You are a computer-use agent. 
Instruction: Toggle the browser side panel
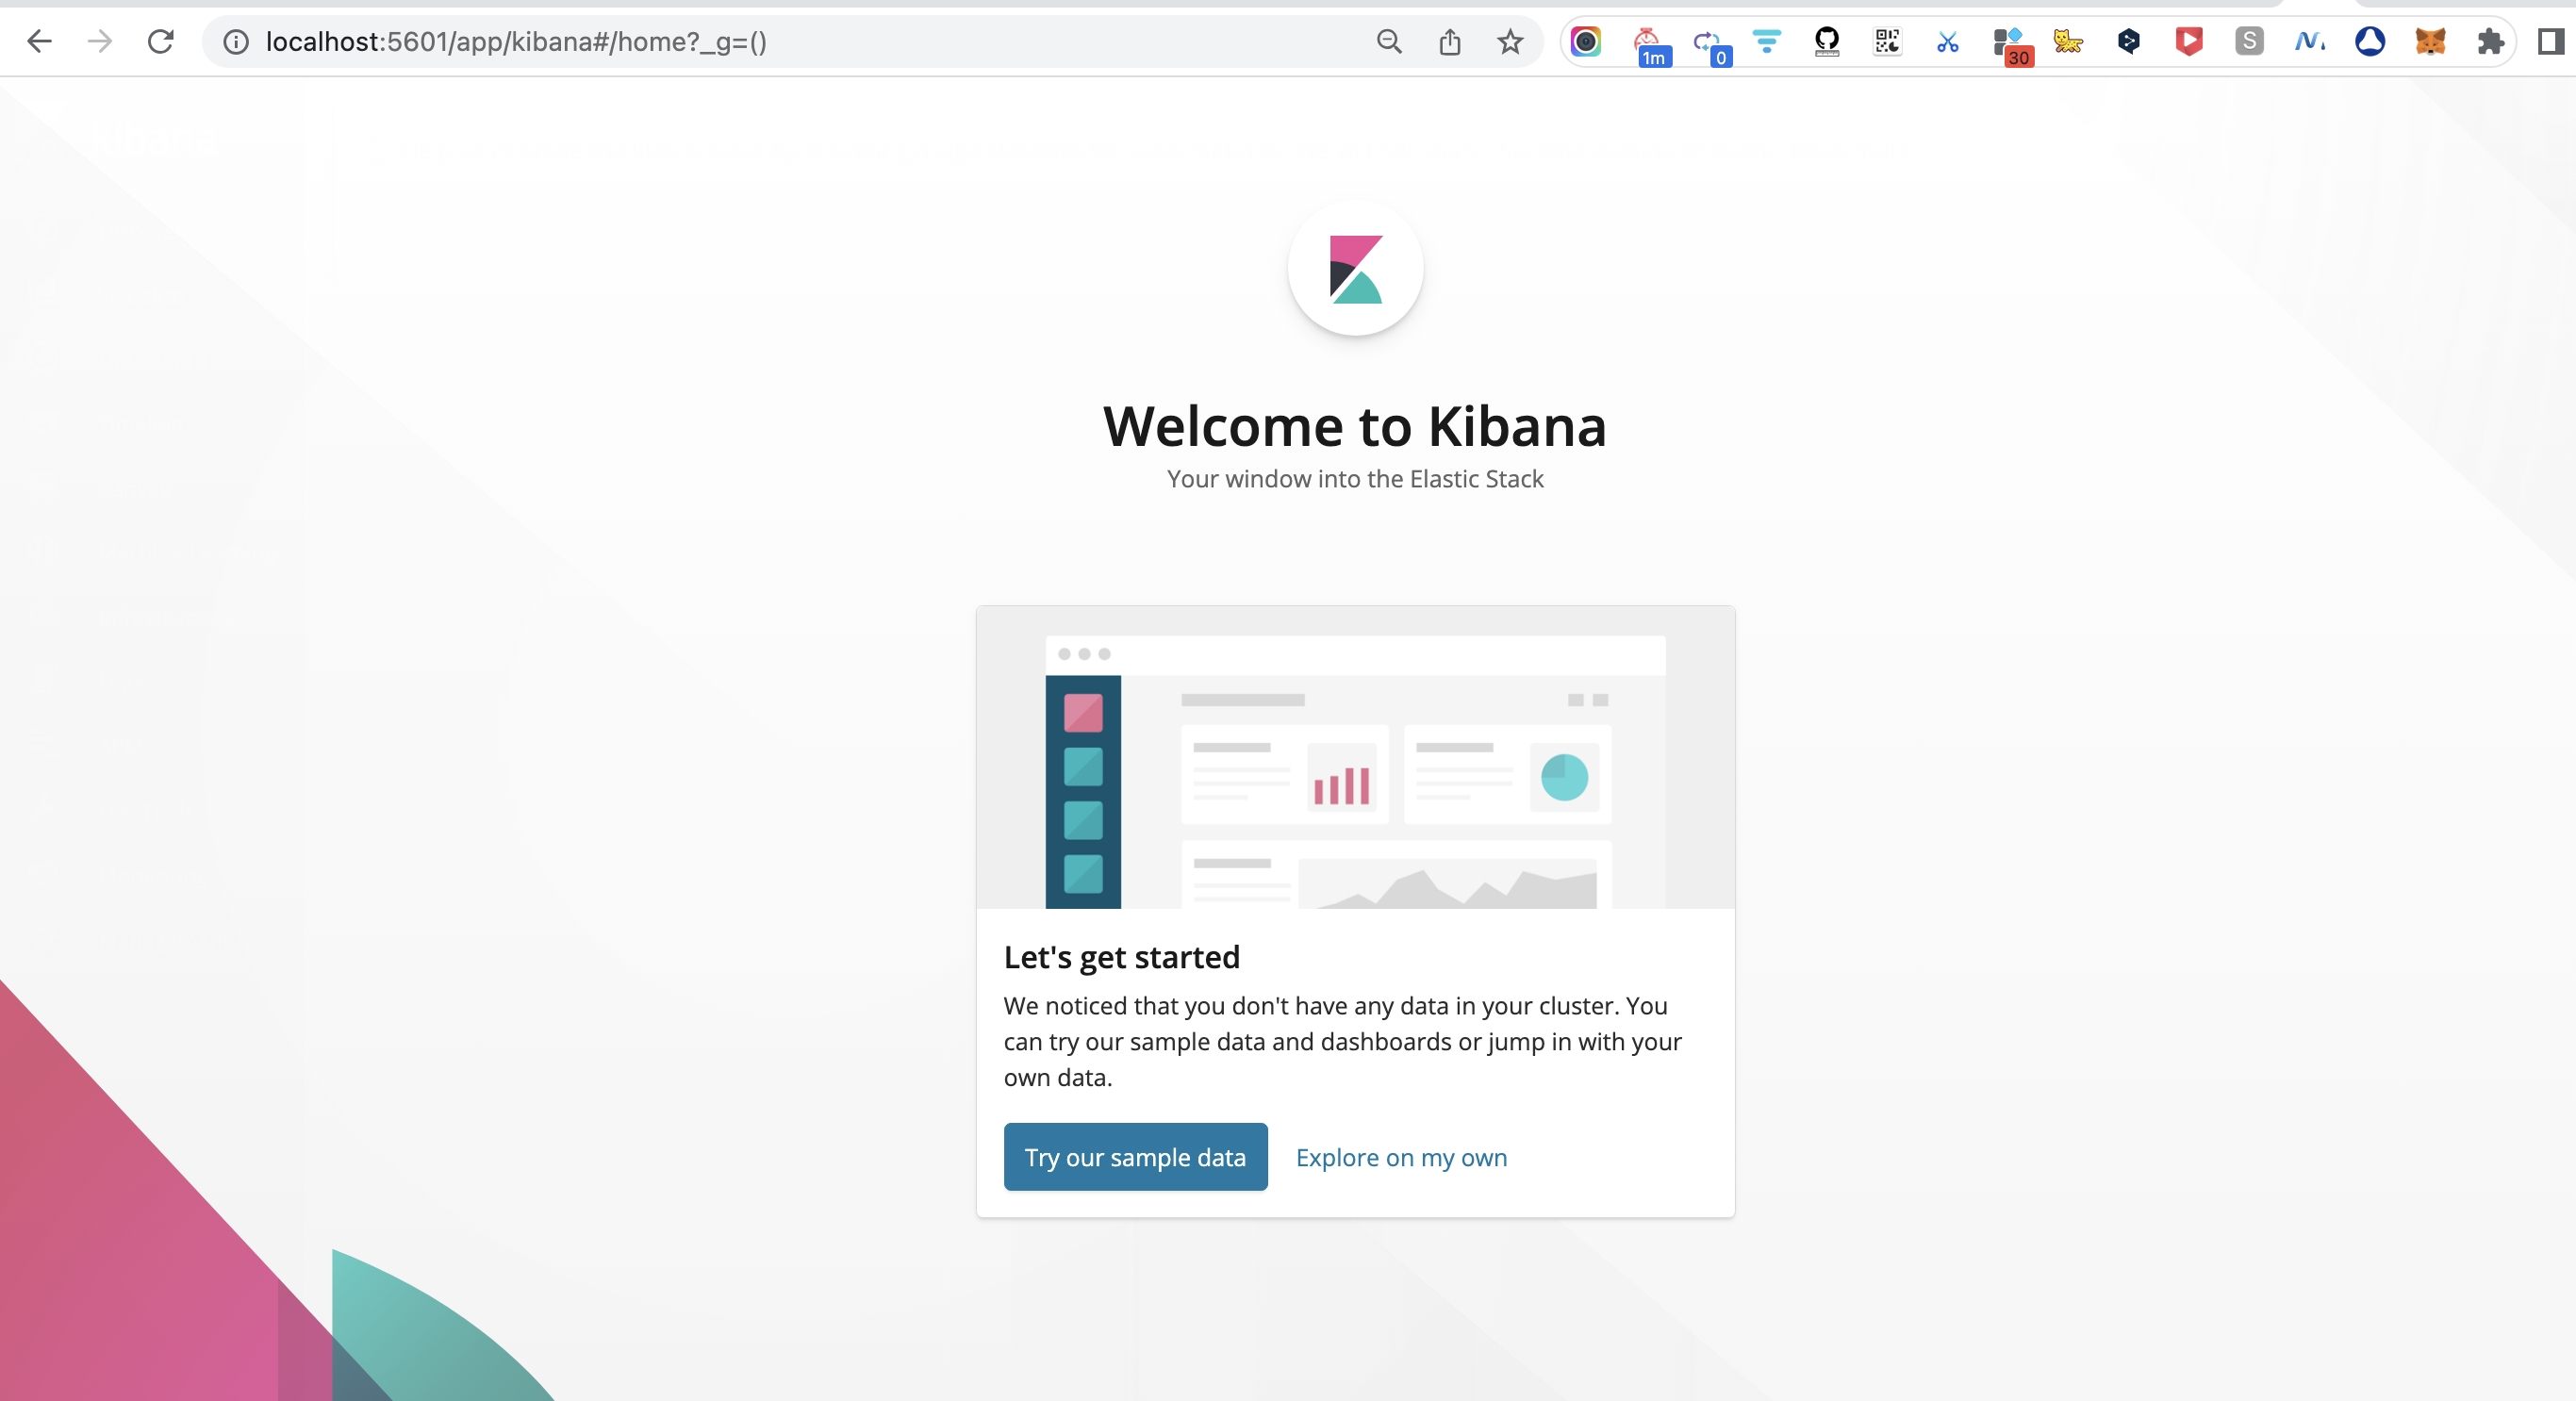tap(2549, 41)
